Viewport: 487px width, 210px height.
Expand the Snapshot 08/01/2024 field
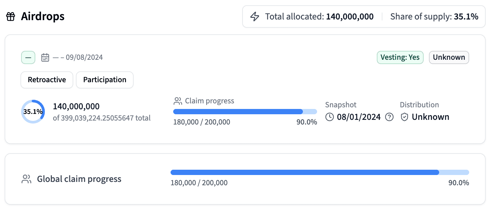[359, 117]
